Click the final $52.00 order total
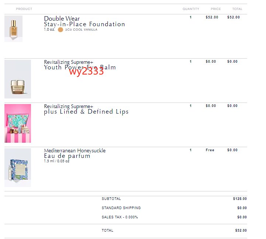Screen dimensions: 266x239 click(x=241, y=231)
